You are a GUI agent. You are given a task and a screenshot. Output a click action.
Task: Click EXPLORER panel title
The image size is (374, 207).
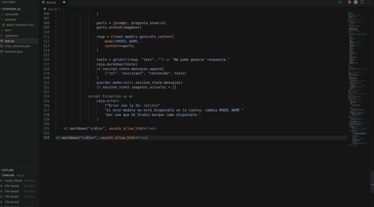(8, 2)
